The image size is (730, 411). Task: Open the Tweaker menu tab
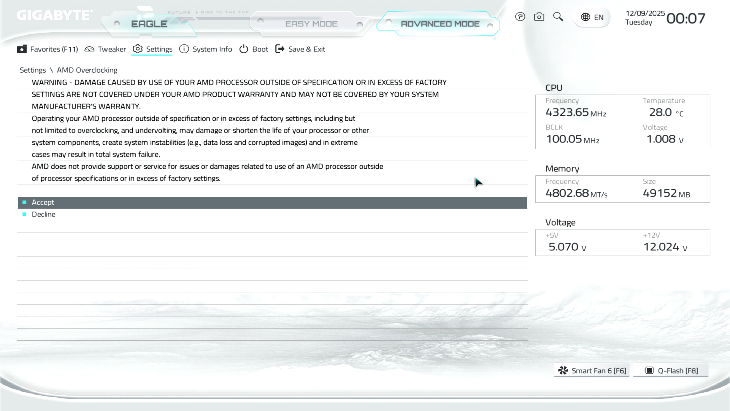pyautogui.click(x=111, y=49)
